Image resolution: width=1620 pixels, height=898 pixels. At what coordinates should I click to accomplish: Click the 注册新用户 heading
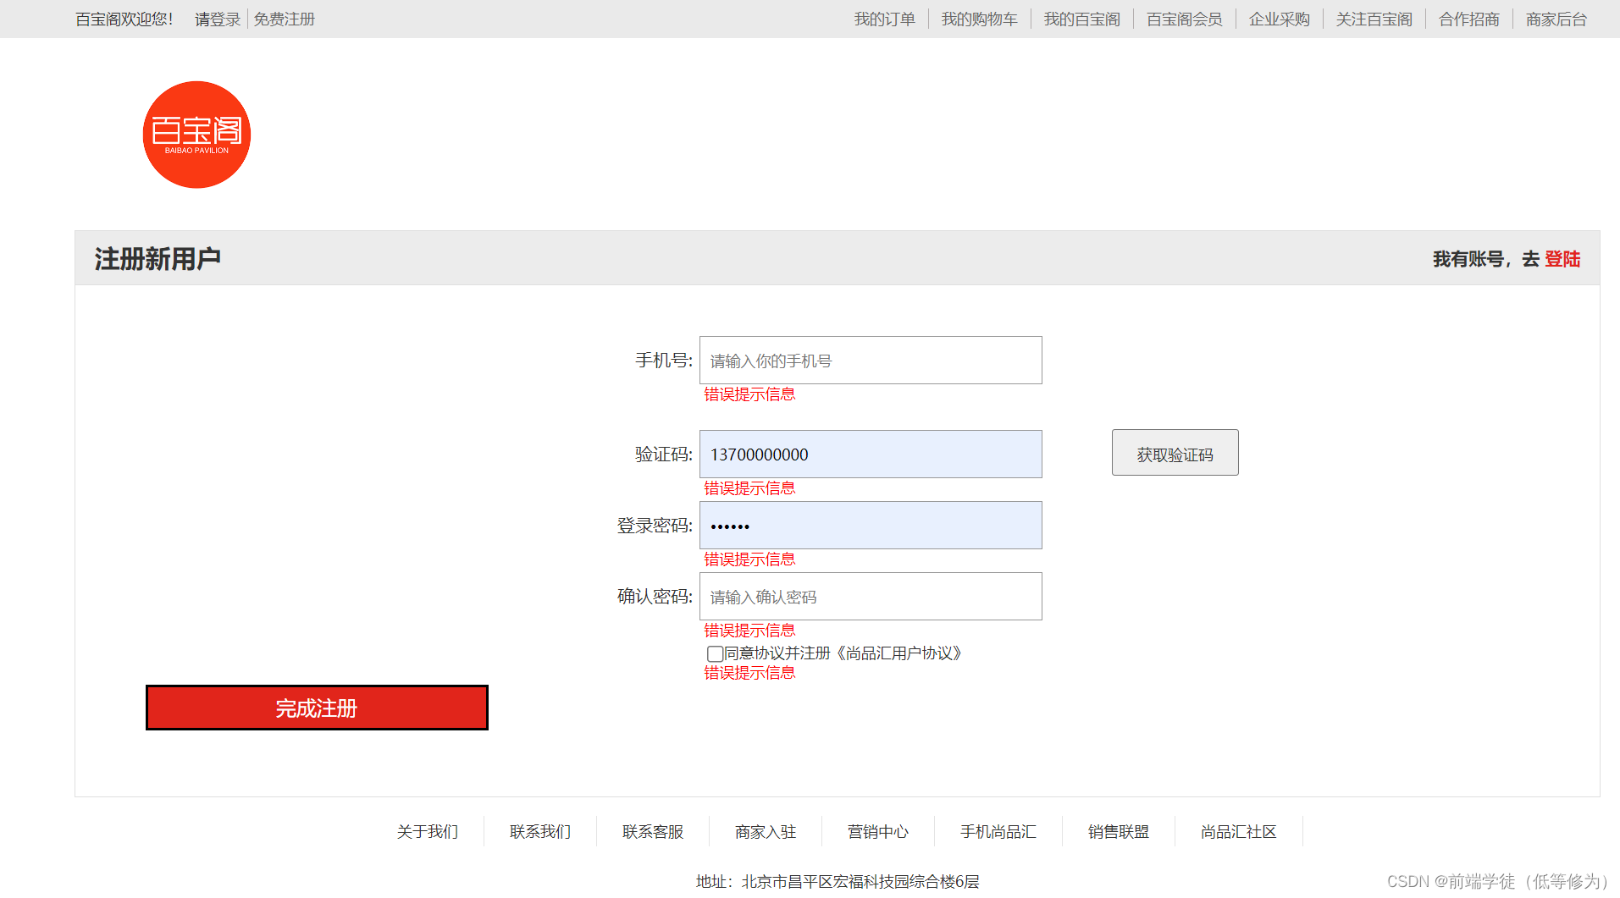[x=158, y=259]
